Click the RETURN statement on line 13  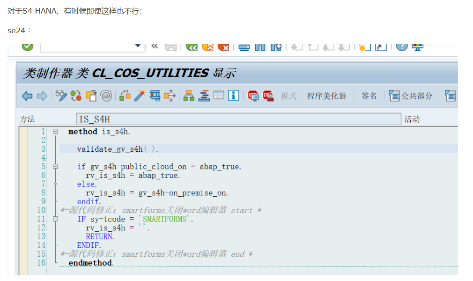point(100,237)
